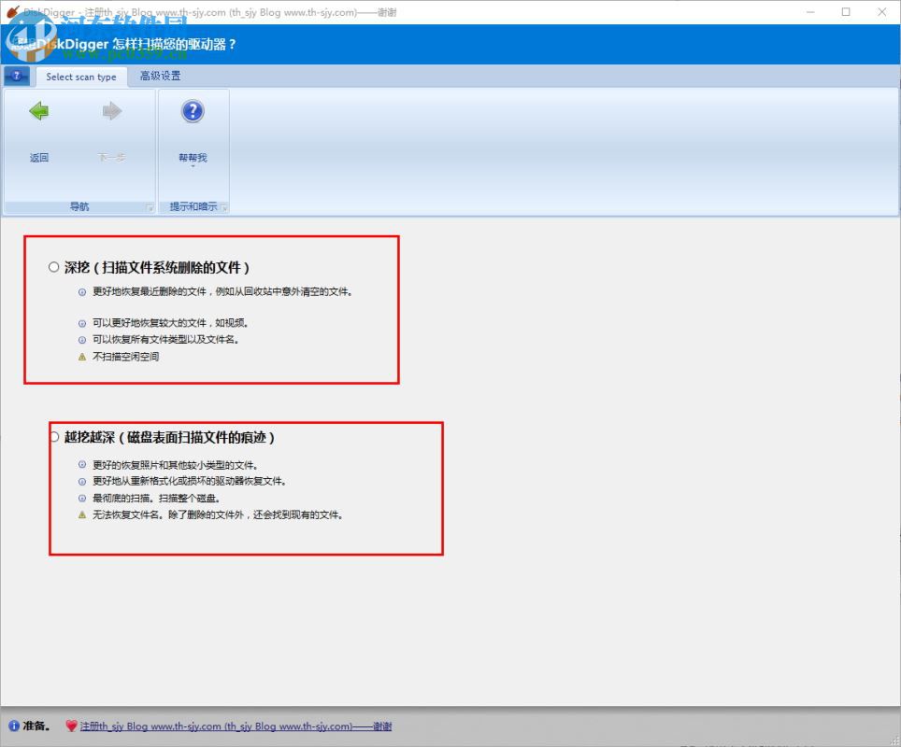
Task: Click the DiskDigger flame icon in the title bar
Action: (x=10, y=11)
